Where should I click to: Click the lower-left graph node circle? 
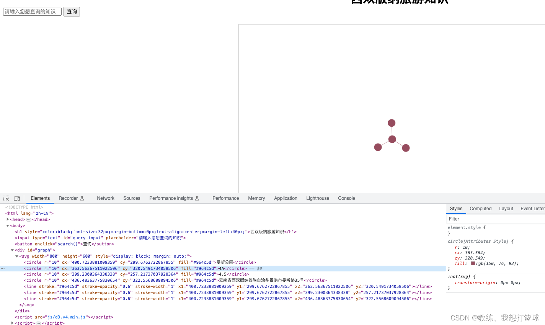[x=378, y=147]
